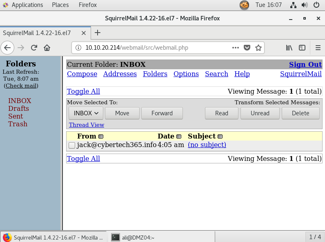Viewport: 325px width, 242px height.
Task: Click the Move button
Action: click(x=122, y=113)
